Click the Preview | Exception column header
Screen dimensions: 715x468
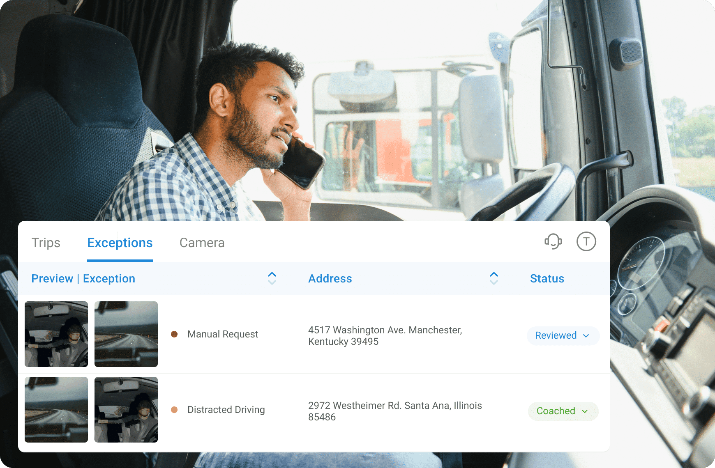point(83,278)
